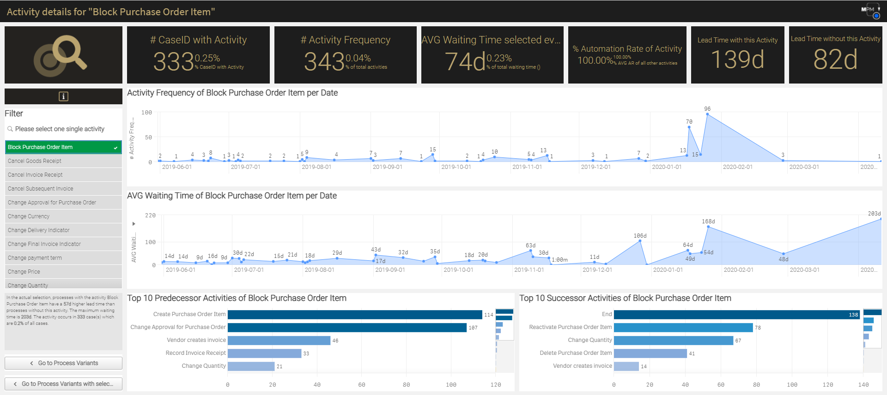
Task: Click the 70 data point in frequency chart
Action: point(689,127)
